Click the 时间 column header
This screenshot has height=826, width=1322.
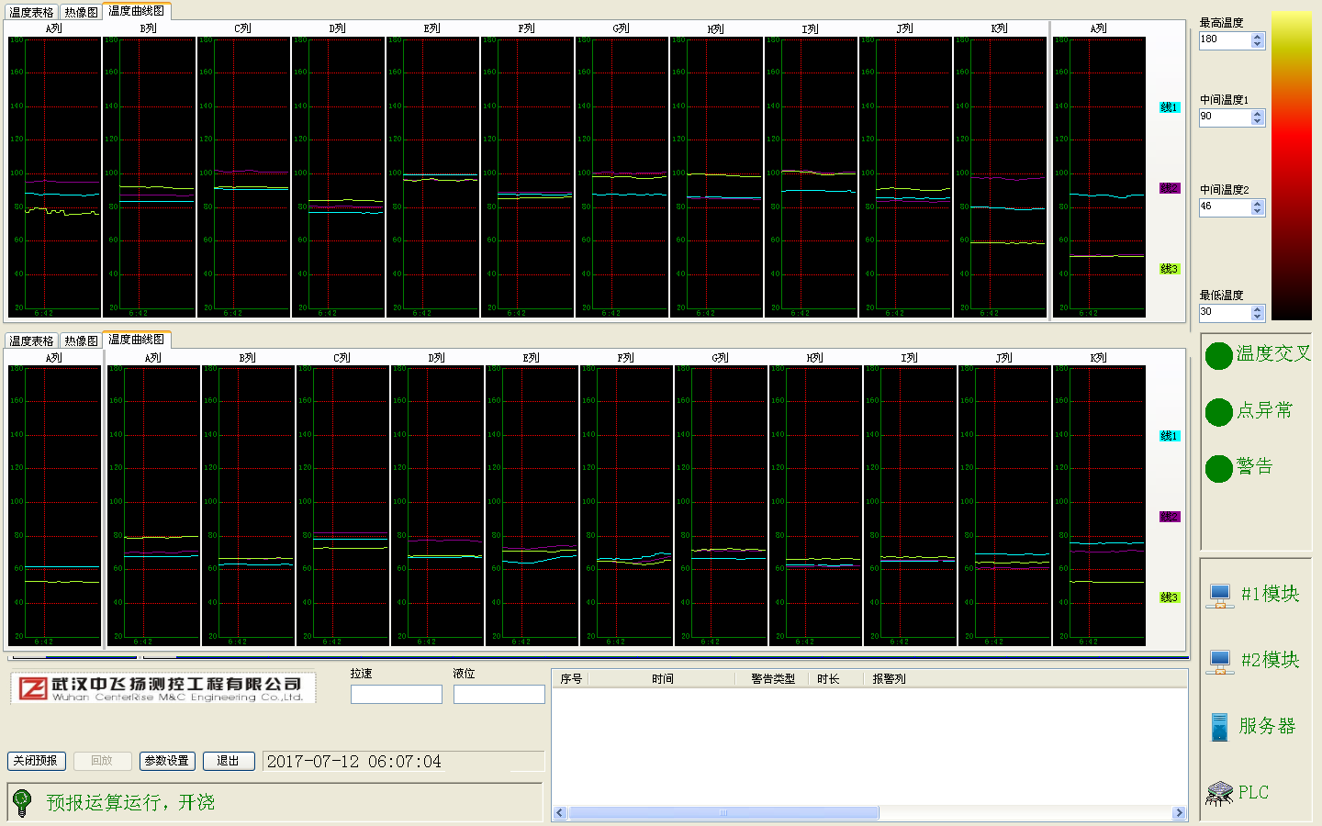click(x=663, y=679)
